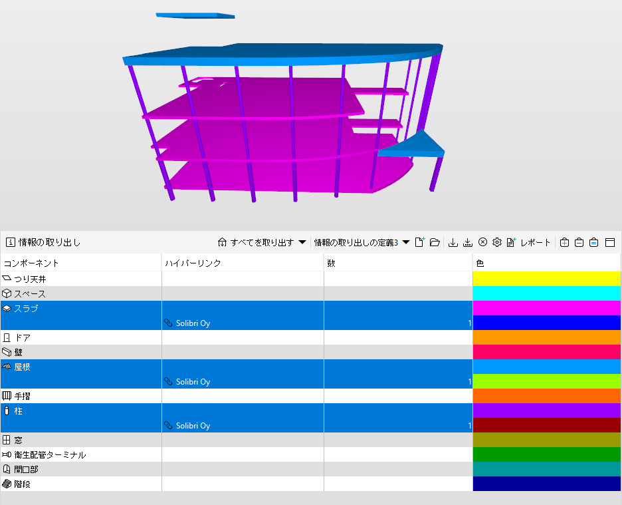Open definition using the folder icon
This screenshot has height=505, width=622.
tap(435, 242)
